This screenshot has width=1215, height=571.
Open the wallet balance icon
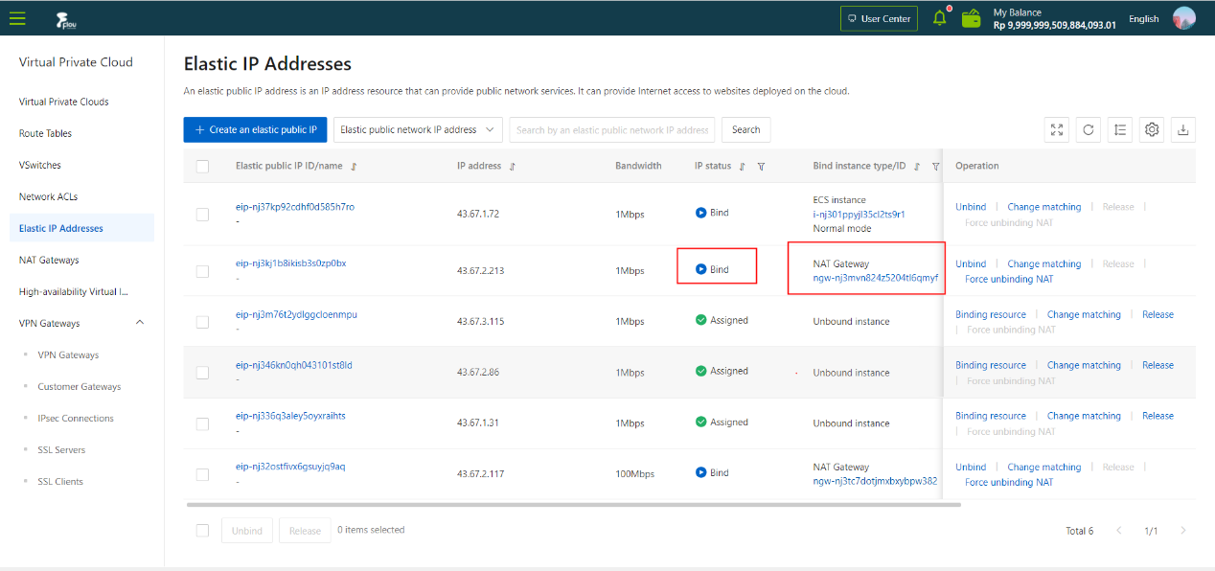pyautogui.click(x=972, y=18)
